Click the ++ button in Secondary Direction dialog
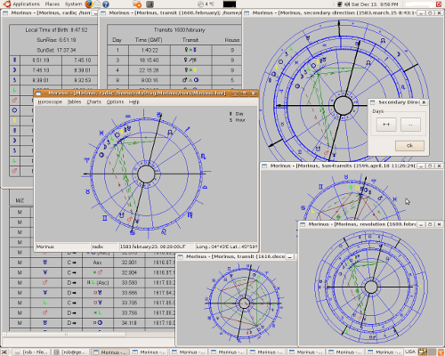Viewport: 445px width, 356px height. point(386,125)
